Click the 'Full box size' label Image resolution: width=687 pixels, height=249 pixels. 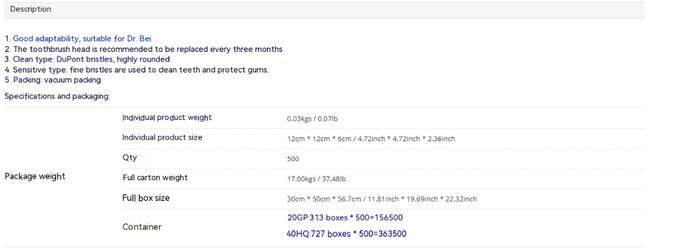[x=146, y=198]
